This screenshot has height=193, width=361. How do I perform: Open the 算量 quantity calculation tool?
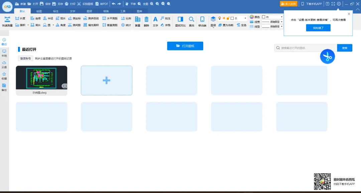(x=138, y=22)
